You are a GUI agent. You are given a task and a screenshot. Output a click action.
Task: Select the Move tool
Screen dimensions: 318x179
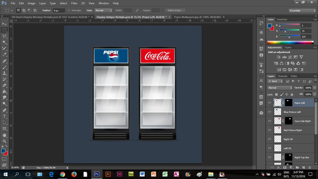point(5,24)
